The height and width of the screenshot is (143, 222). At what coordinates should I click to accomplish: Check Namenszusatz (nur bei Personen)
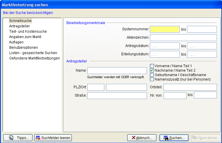tap(152, 79)
